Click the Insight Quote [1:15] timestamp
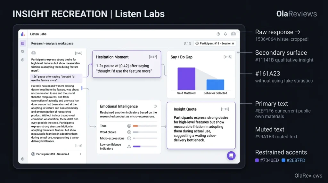The width and height of the screenshot is (328, 183). tap(225, 109)
